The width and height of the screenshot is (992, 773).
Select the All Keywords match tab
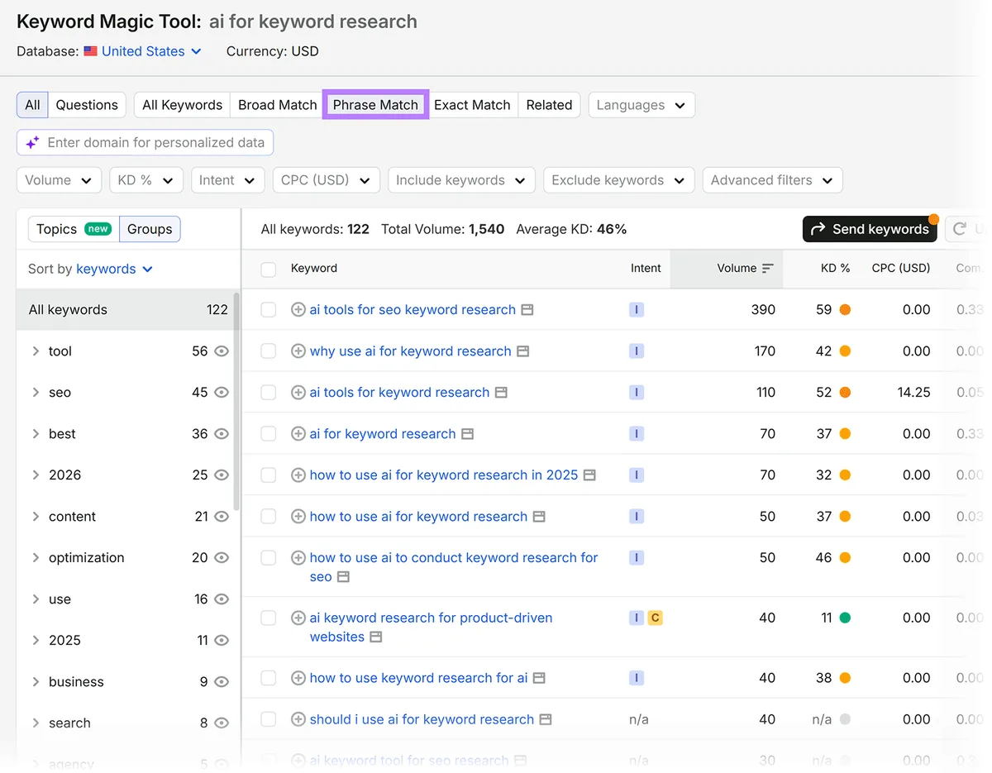(x=182, y=105)
